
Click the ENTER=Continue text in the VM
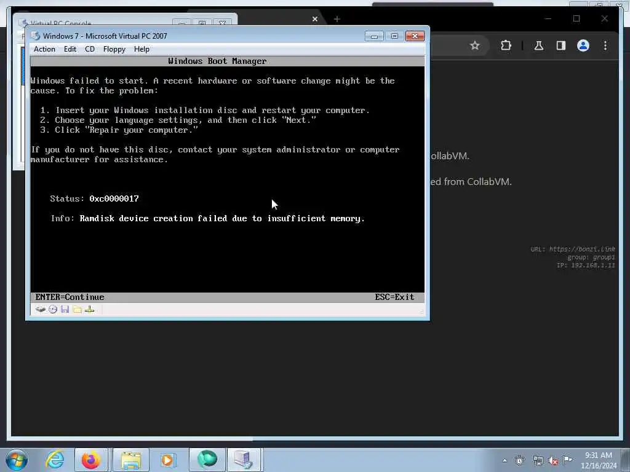70,297
